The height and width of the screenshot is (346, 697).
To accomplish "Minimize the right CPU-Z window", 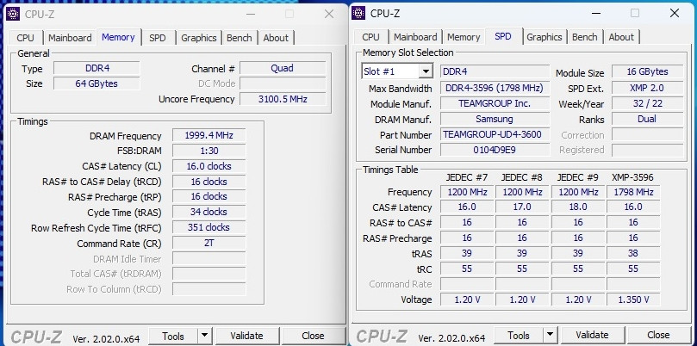I will coord(596,13).
